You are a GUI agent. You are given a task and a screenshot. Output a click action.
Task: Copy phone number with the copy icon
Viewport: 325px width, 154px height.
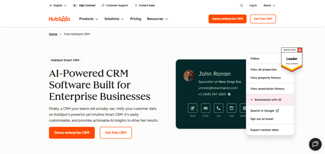(229, 94)
